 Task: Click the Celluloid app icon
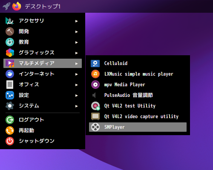[95, 63]
